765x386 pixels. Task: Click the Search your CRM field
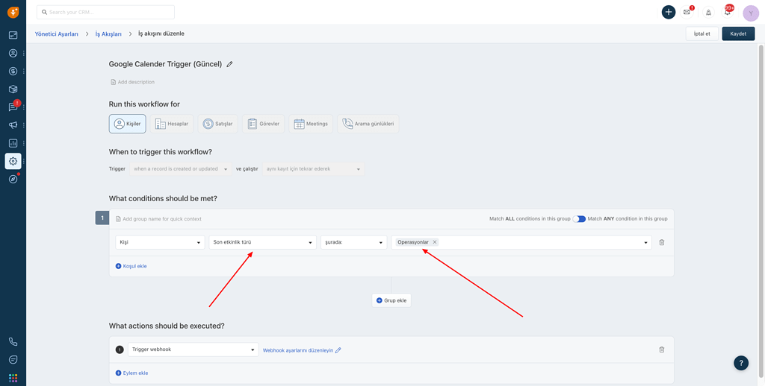[105, 12]
